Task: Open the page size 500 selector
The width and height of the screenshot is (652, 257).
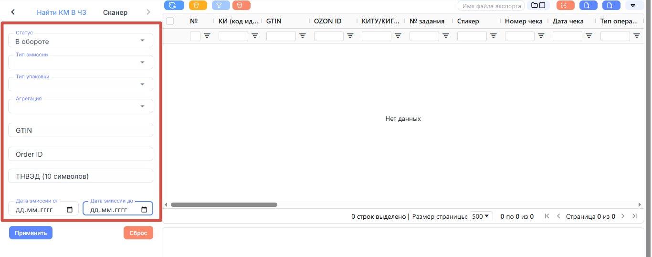Action: click(481, 216)
